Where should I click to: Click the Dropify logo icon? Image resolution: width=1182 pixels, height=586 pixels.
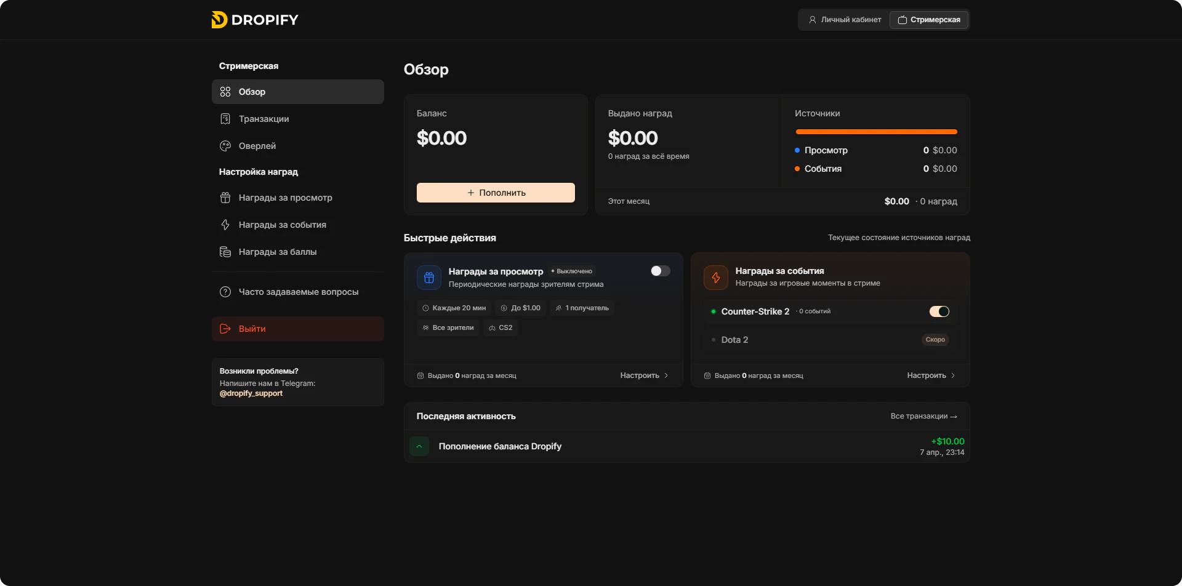click(x=219, y=20)
